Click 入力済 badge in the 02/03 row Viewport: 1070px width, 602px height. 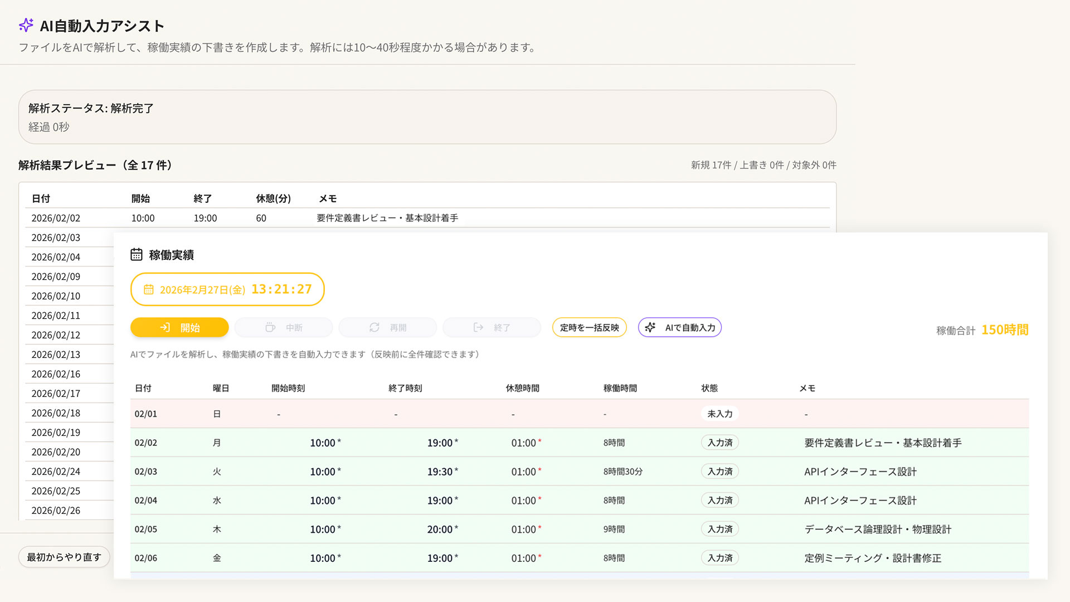click(719, 472)
